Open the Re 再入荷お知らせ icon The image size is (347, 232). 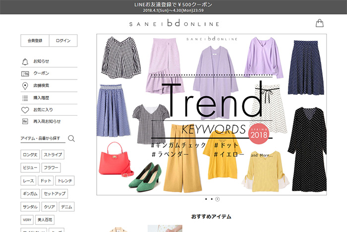[x=25, y=121]
